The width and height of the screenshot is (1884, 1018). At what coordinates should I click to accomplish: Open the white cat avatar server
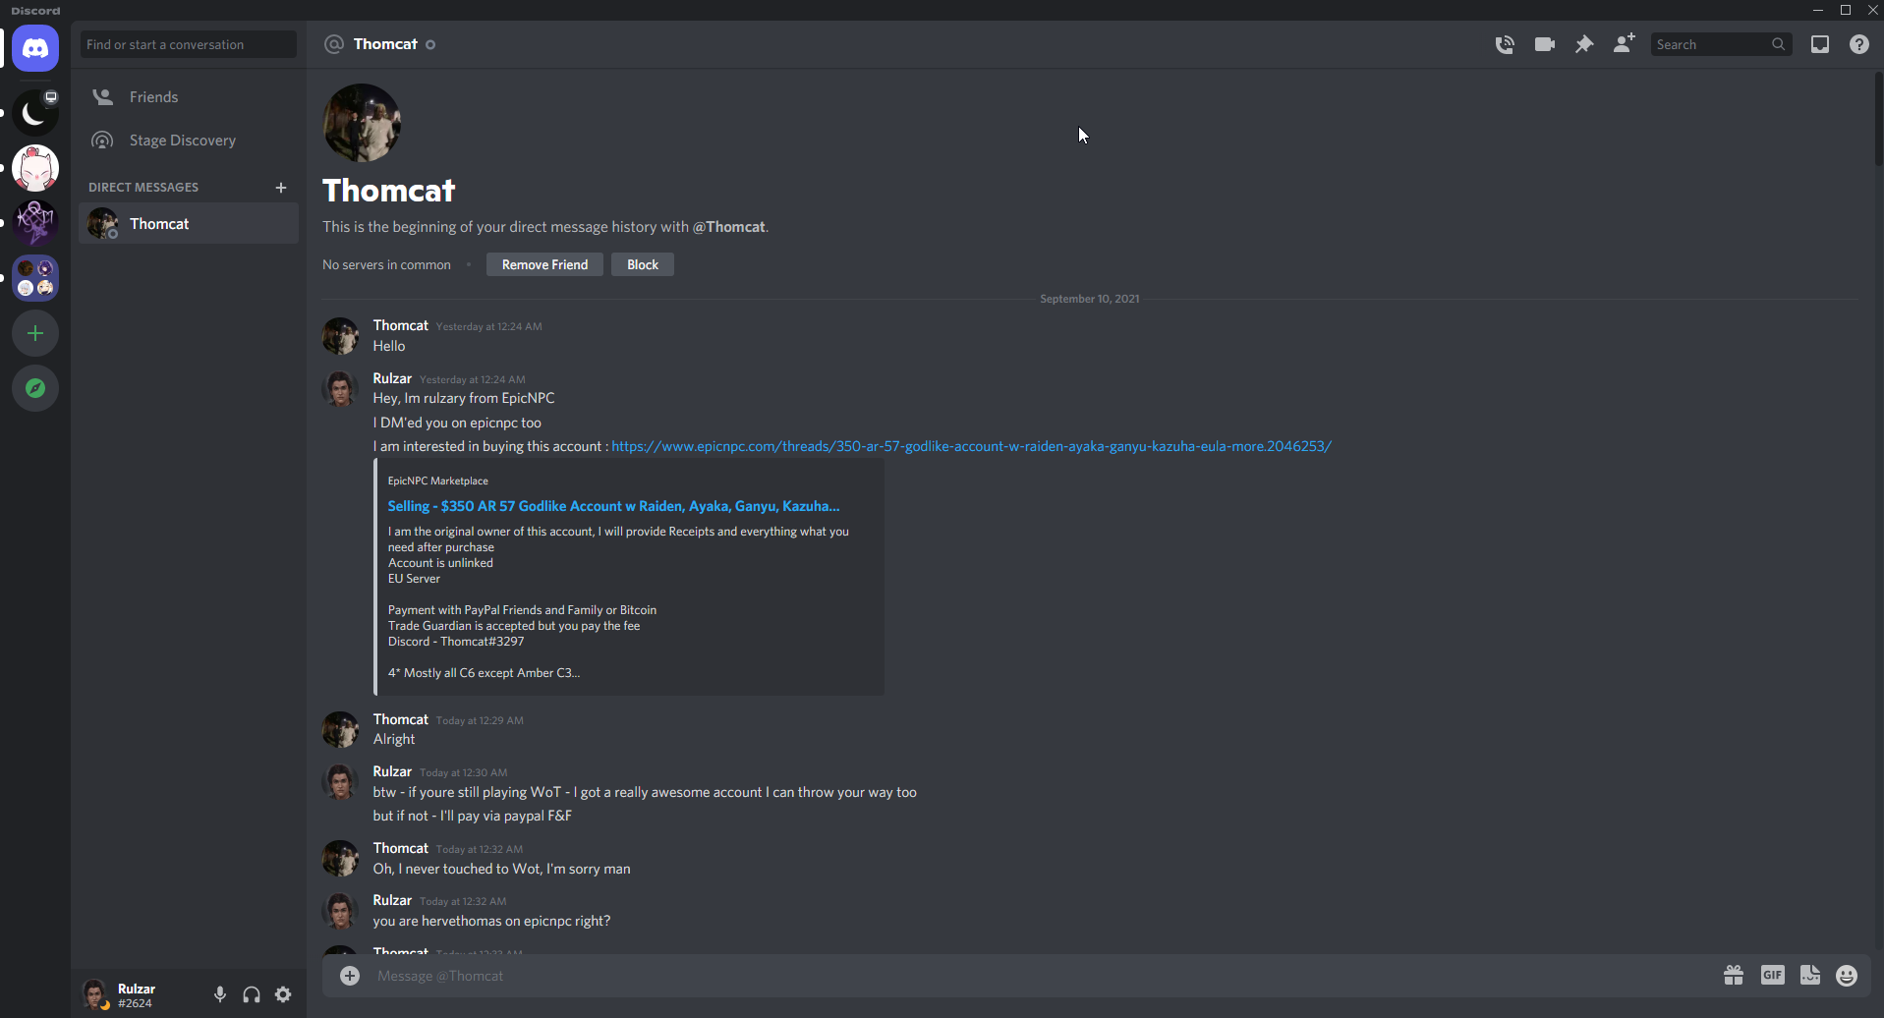[x=35, y=168]
